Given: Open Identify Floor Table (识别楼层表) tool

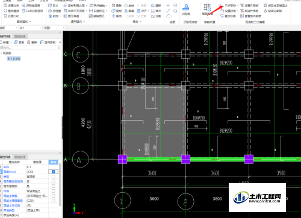Looking at the screenshot, I should point(31,5).
